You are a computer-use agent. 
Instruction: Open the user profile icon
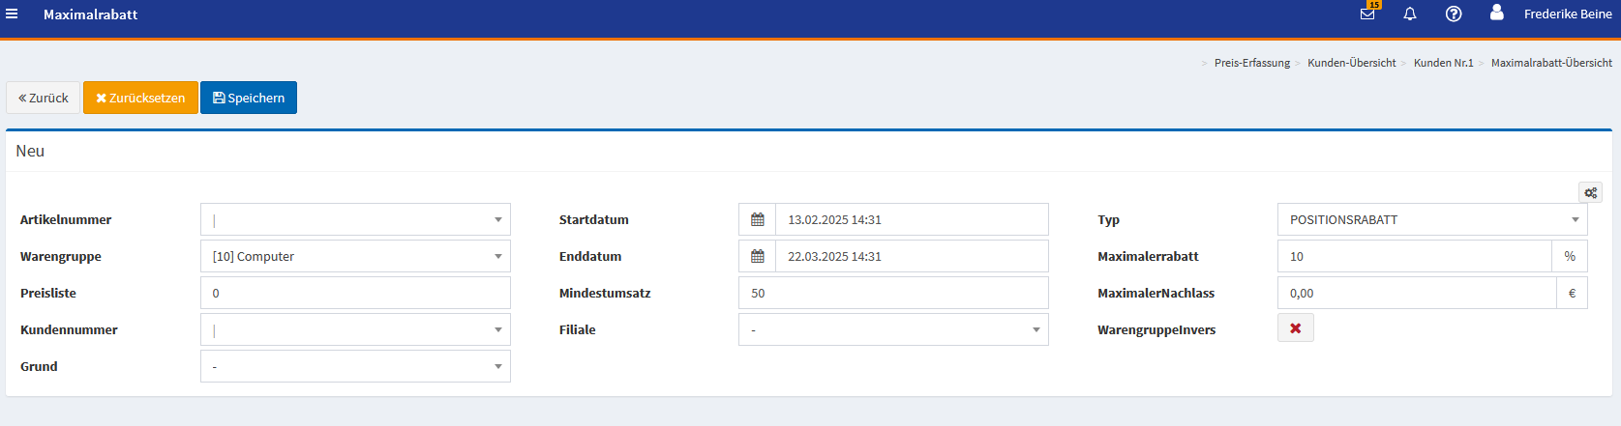pyautogui.click(x=1496, y=13)
